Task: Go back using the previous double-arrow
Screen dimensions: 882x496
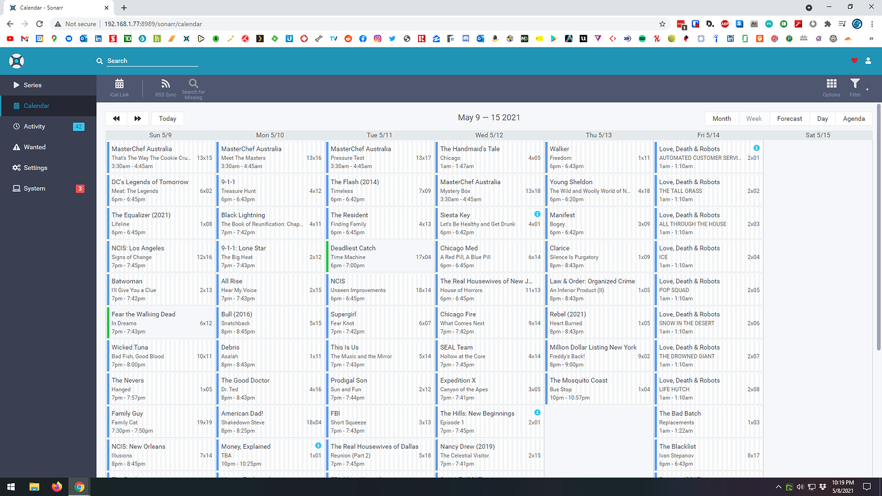Action: click(116, 118)
